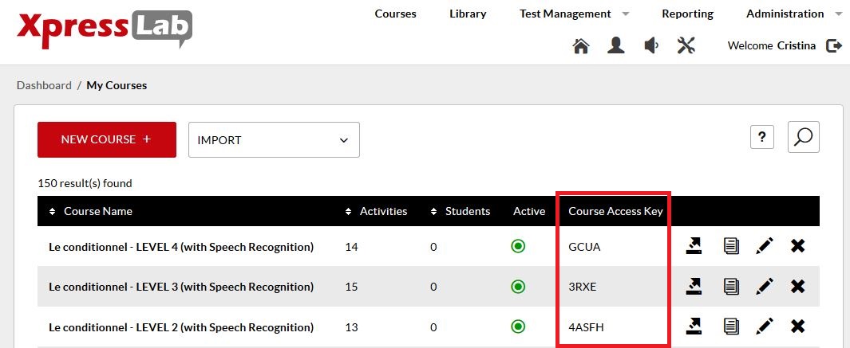Delete the LEVEL 3 course
This screenshot has height=348, width=850.
[797, 287]
